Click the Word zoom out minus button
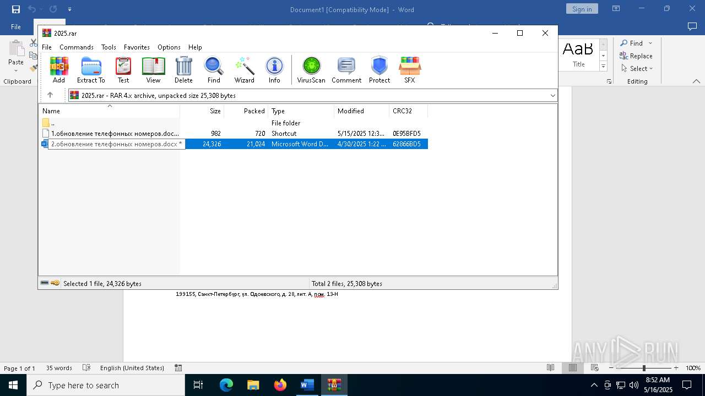The height and width of the screenshot is (396, 705). coord(611,368)
